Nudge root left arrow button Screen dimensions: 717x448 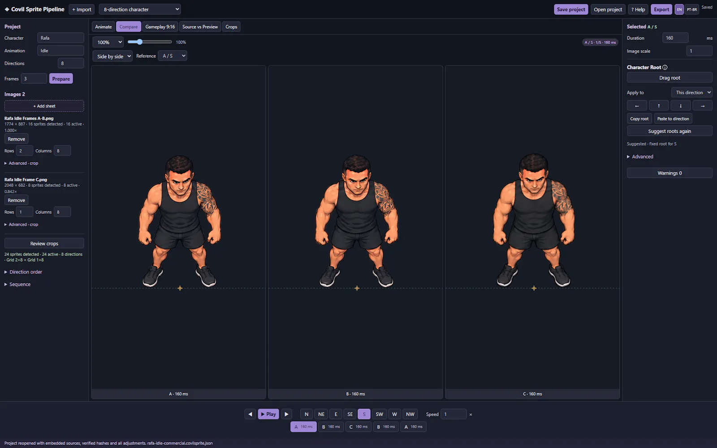637,106
